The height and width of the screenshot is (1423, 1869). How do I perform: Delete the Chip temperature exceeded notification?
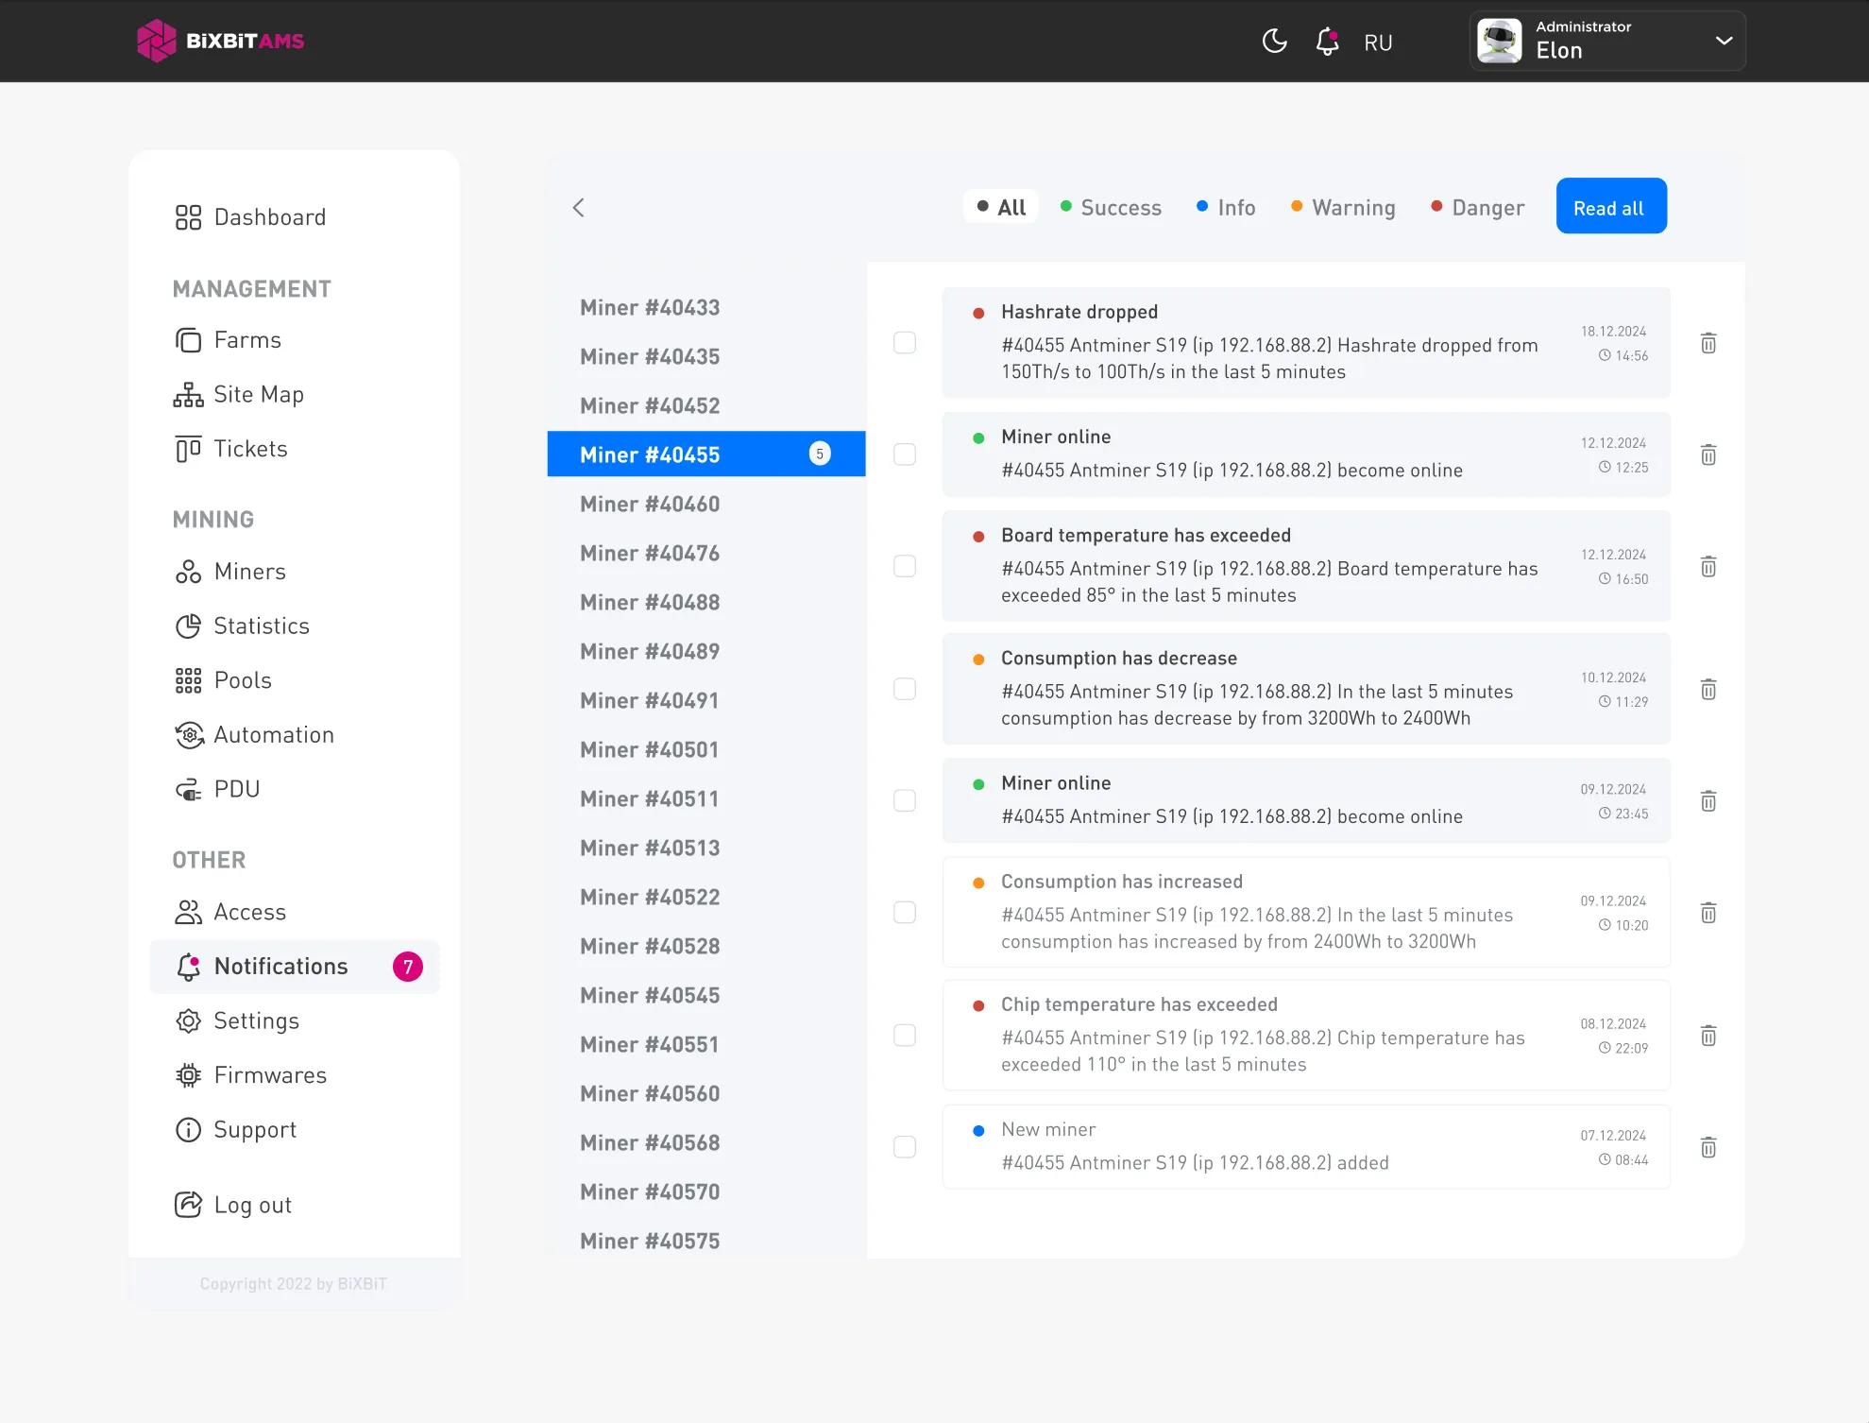coord(1708,1035)
